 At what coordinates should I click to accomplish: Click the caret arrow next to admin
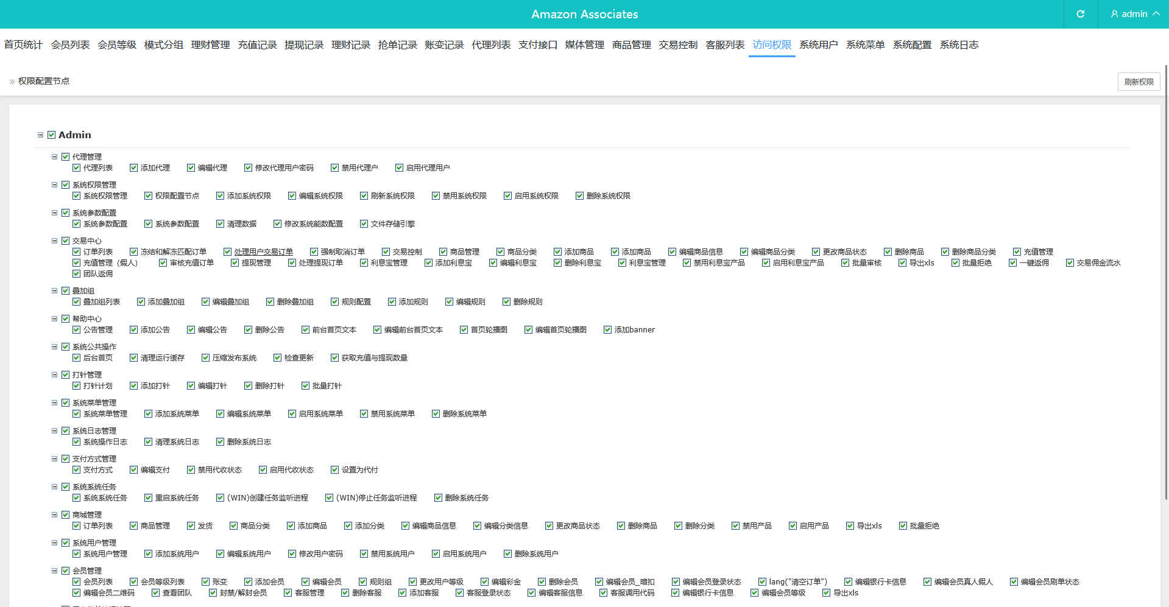(1156, 13)
